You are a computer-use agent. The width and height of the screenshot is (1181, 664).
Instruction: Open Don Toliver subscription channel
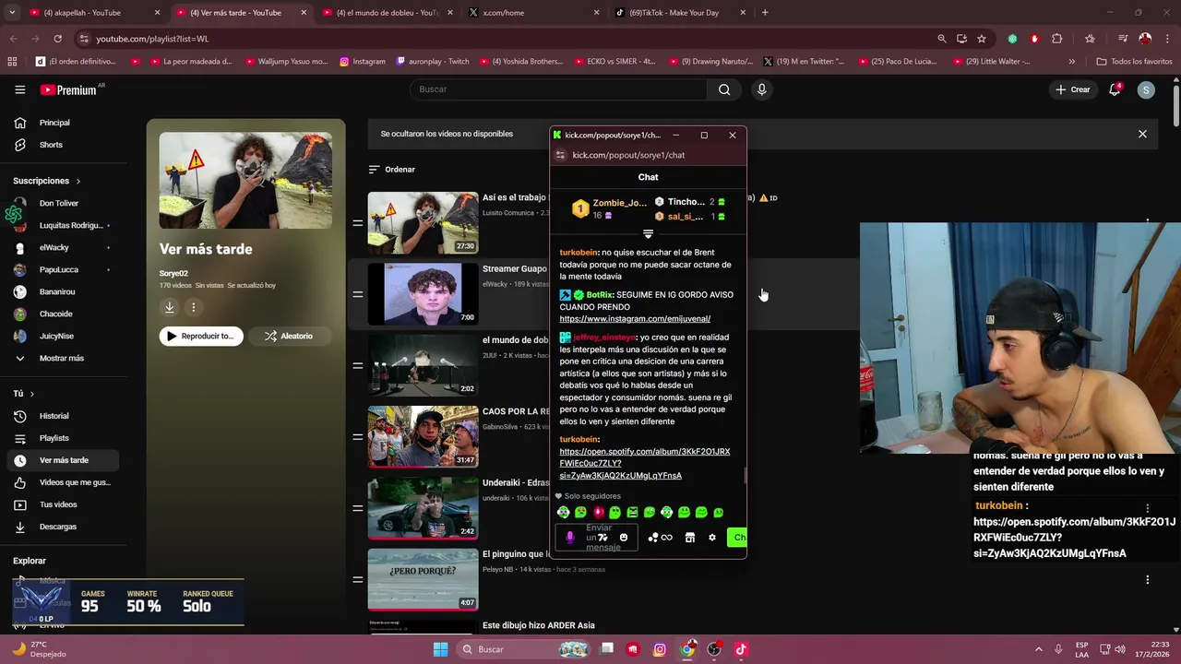coord(58,203)
